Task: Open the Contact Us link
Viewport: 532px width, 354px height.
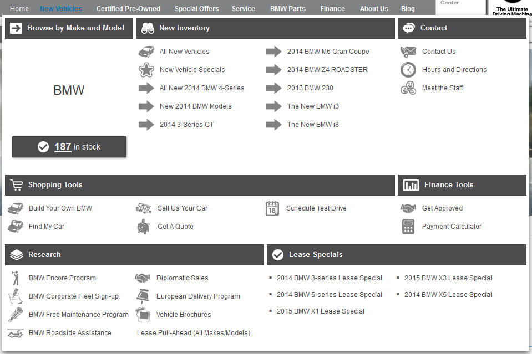Action: (x=439, y=52)
